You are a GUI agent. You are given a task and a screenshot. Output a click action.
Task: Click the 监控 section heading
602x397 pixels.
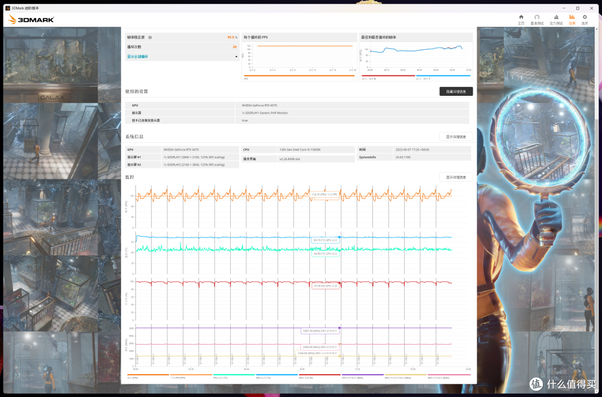(130, 177)
